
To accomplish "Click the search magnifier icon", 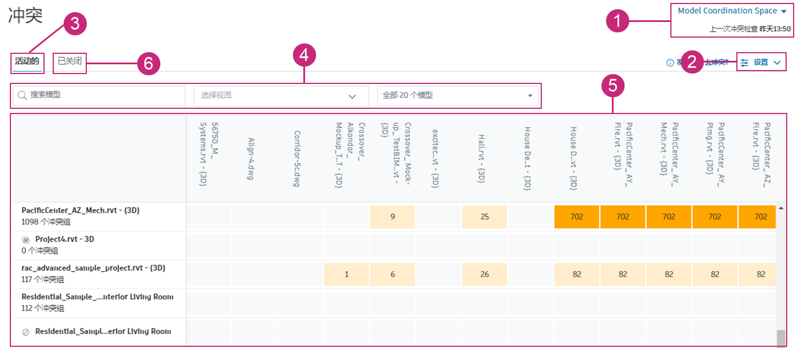I will [x=23, y=96].
